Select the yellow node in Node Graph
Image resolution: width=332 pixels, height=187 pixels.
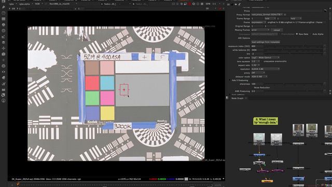pyautogui.click(x=267, y=181)
